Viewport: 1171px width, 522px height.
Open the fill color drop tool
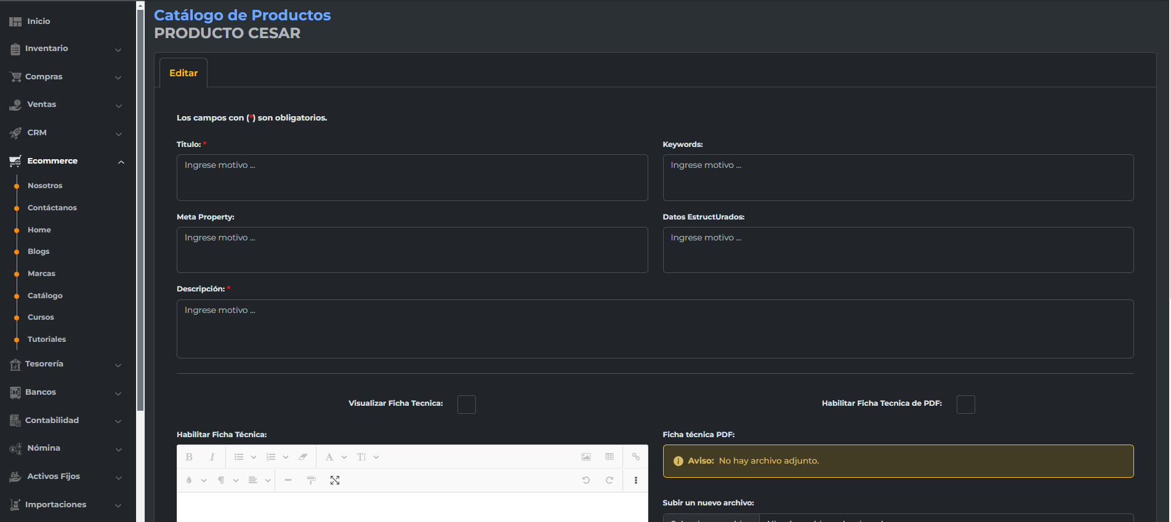[x=189, y=480]
